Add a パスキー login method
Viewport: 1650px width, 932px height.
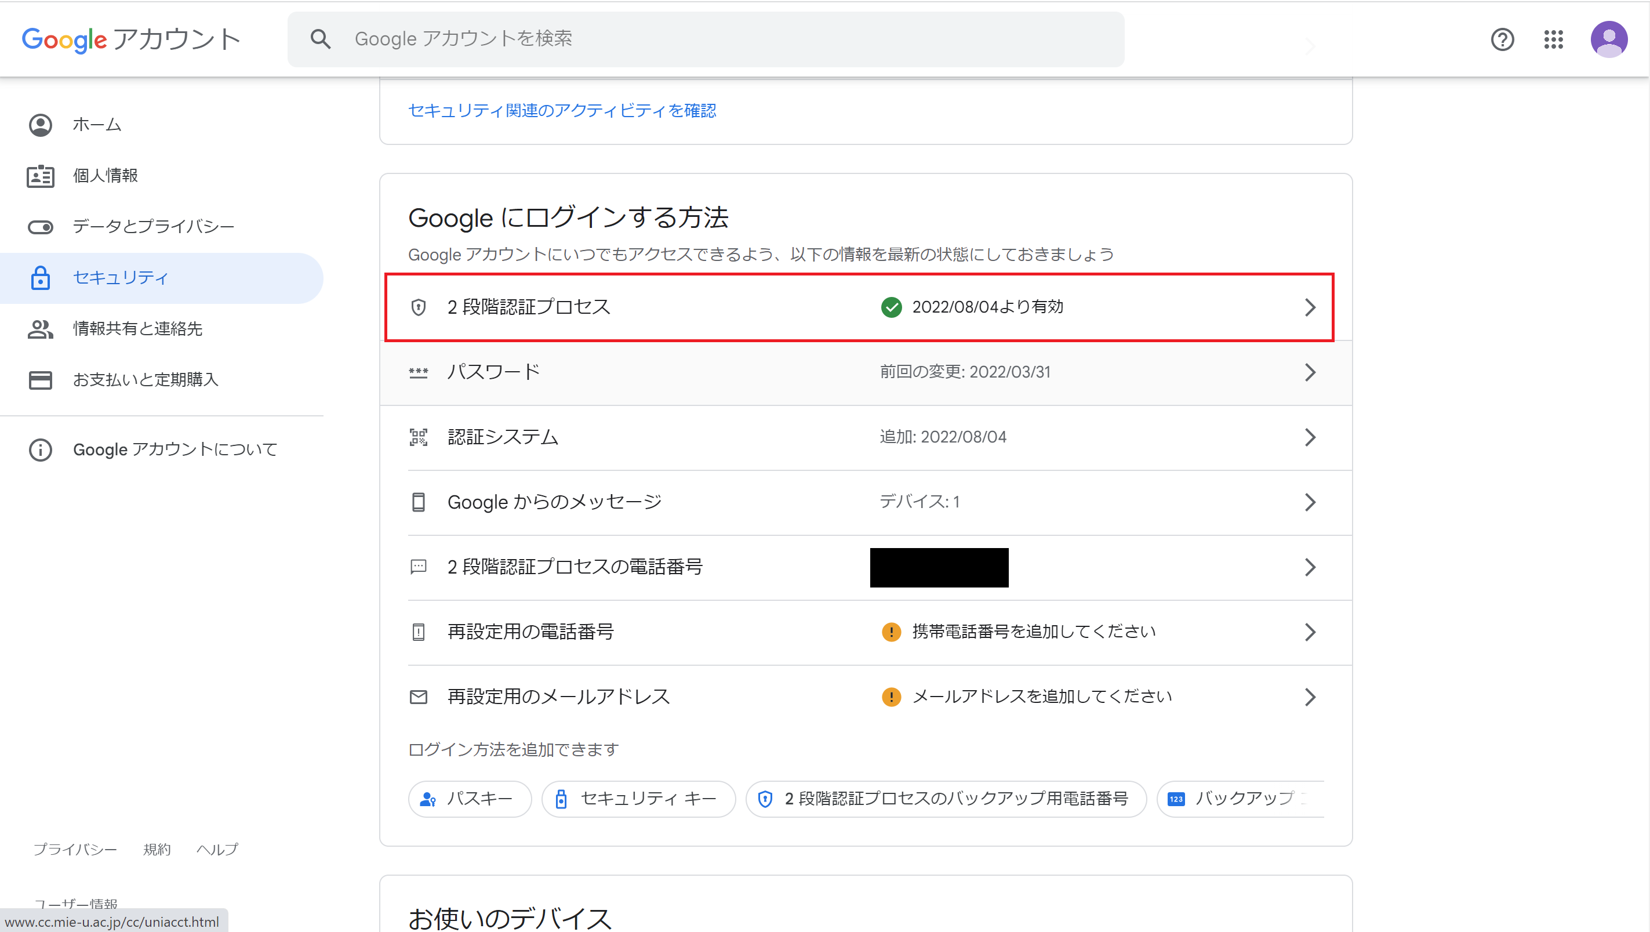click(x=470, y=799)
